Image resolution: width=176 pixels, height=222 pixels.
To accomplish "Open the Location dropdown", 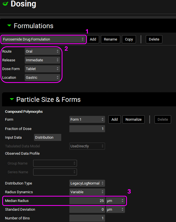I will tap(42, 78).
